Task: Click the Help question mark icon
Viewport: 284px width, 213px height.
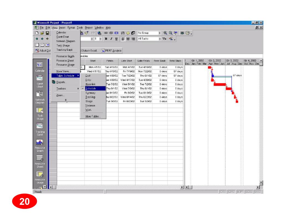Action: [x=187, y=33]
